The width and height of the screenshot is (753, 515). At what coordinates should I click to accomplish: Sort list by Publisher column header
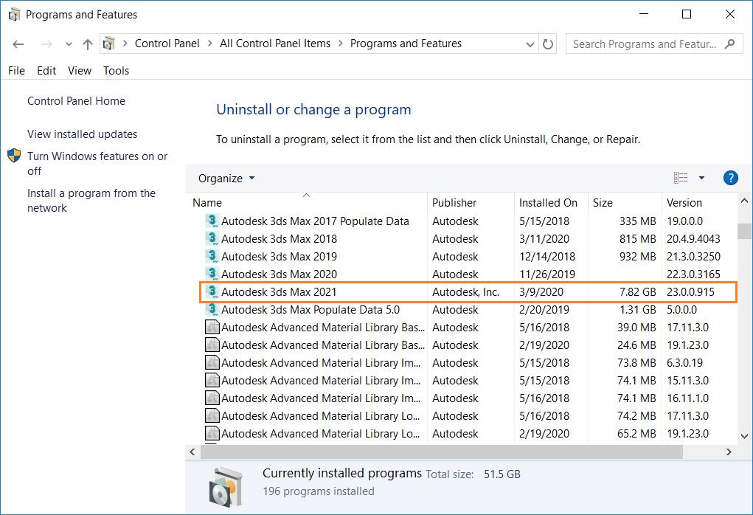454,203
